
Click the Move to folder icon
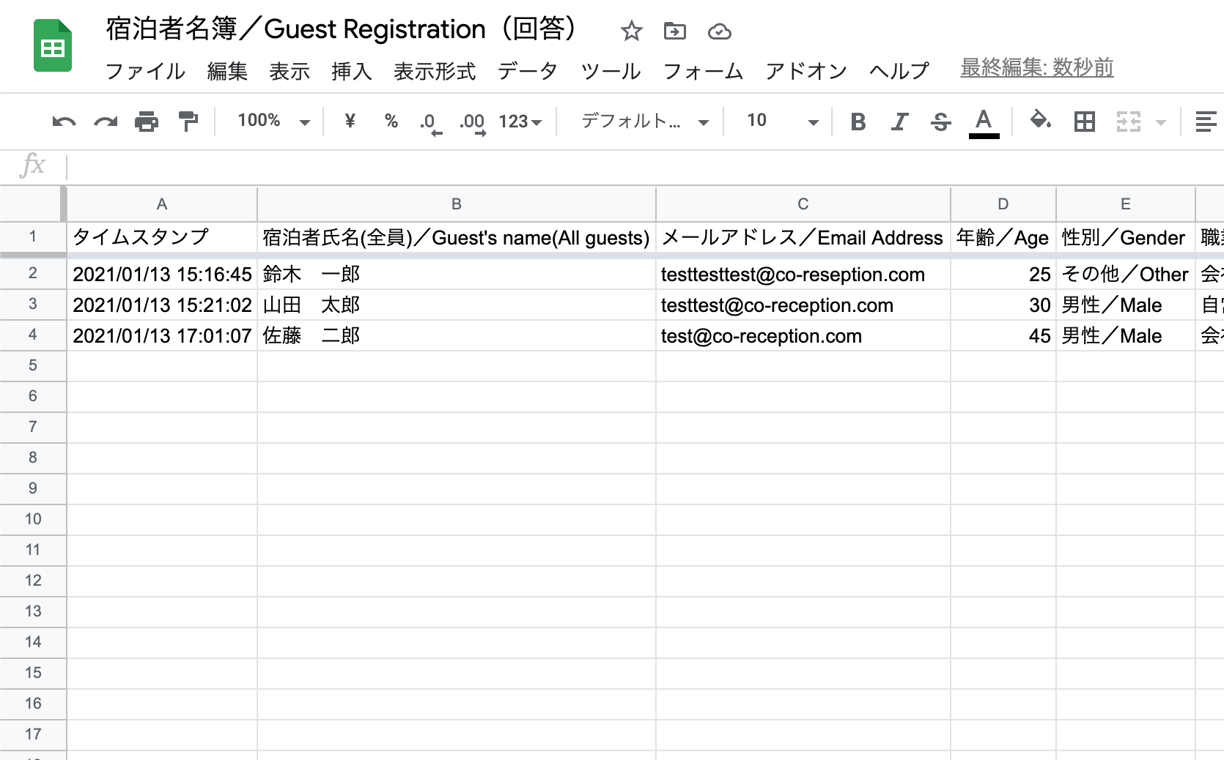pos(674,31)
